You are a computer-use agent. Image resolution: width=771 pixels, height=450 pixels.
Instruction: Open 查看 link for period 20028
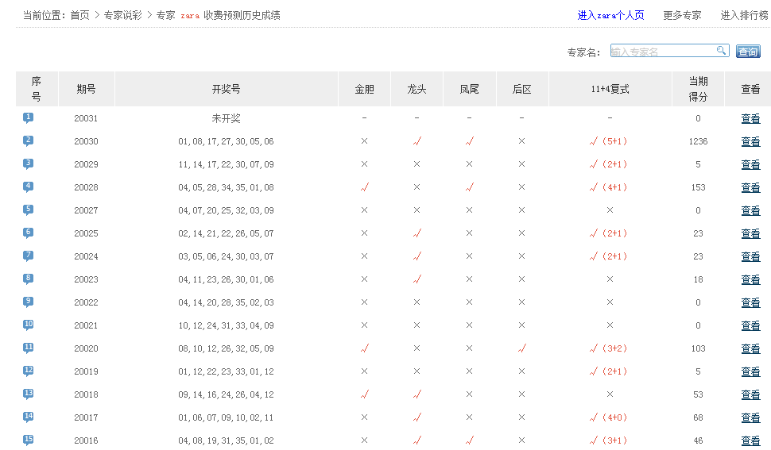[750, 187]
